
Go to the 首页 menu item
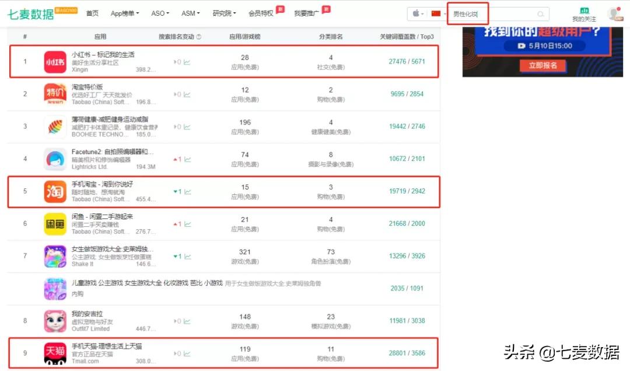click(x=92, y=13)
